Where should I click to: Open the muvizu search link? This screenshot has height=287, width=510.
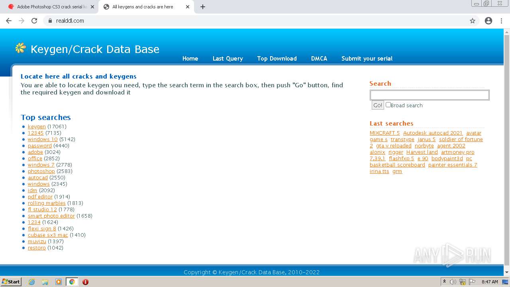pyautogui.click(x=37, y=242)
